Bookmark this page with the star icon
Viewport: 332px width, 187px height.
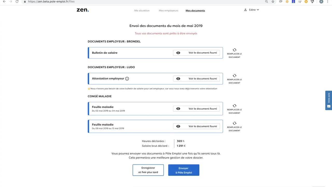click(x=273, y=2)
